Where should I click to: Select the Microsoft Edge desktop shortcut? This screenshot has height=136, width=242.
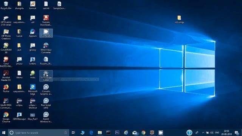(x=33, y=90)
